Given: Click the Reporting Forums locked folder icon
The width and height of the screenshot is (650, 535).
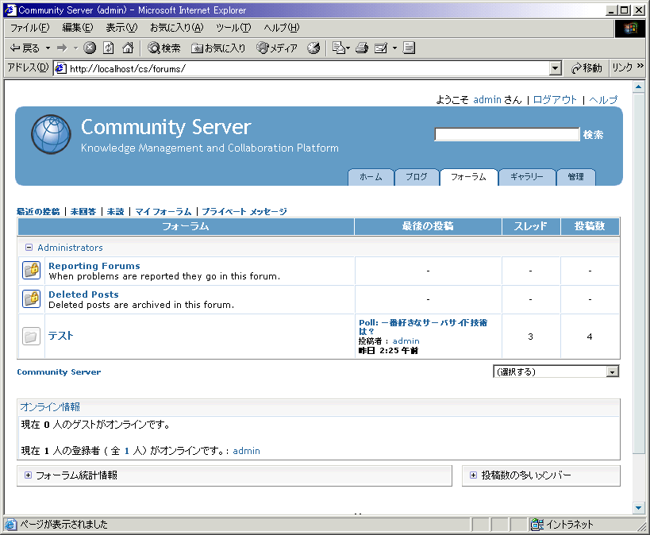Looking at the screenshot, I should (31, 271).
